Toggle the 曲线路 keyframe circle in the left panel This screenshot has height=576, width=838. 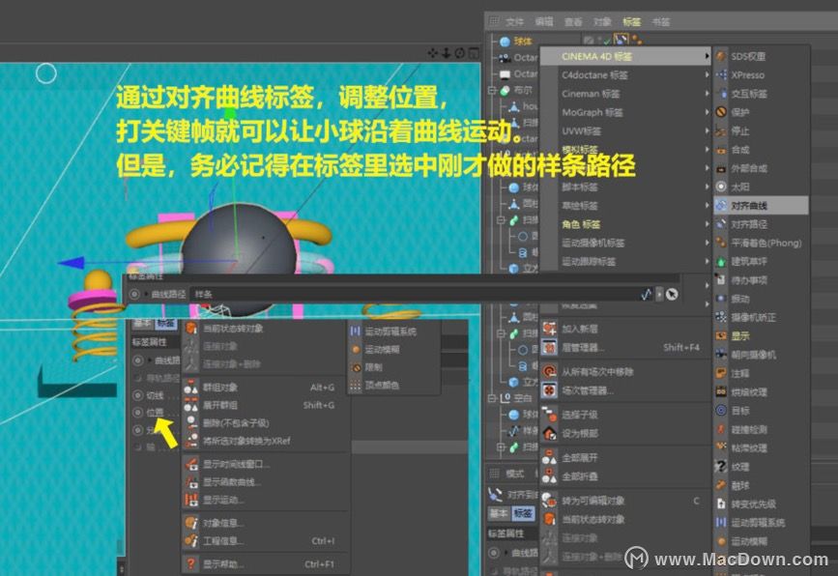(x=138, y=360)
